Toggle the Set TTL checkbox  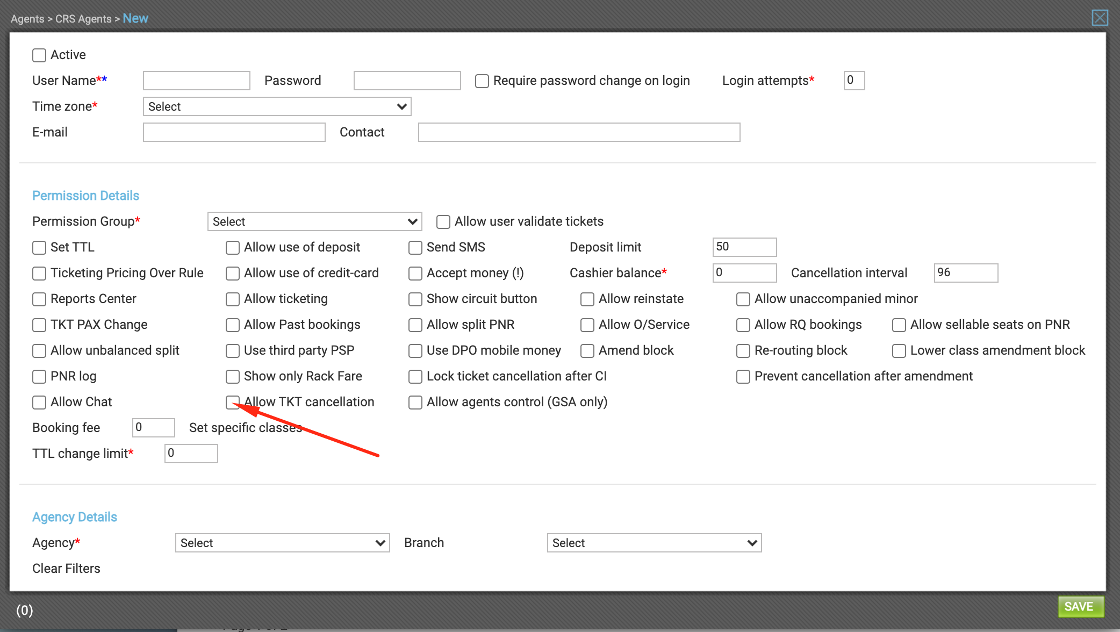coord(39,248)
